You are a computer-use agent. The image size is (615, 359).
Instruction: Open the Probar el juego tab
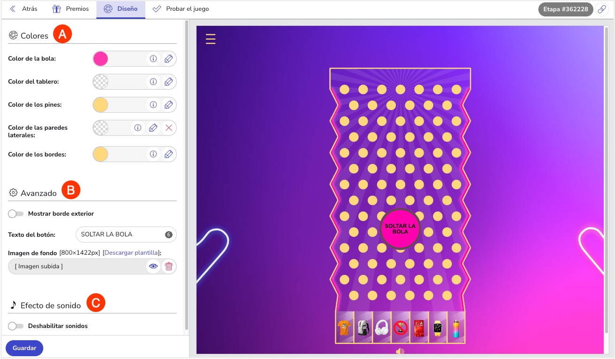point(181,9)
